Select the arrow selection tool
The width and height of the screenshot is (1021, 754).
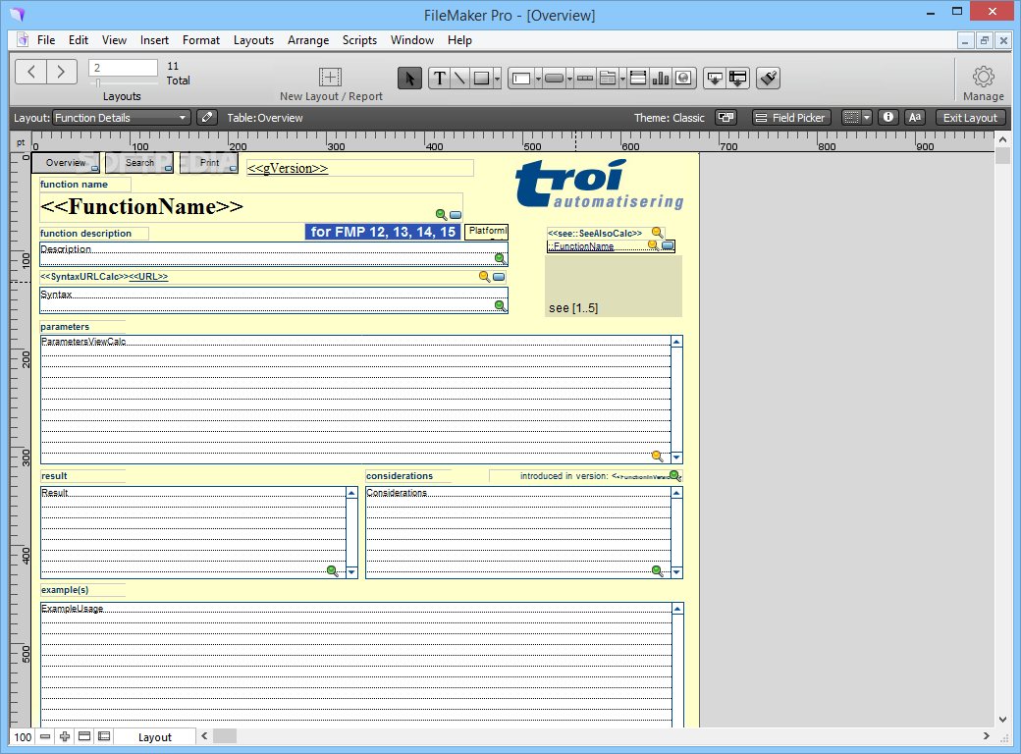pyautogui.click(x=409, y=79)
